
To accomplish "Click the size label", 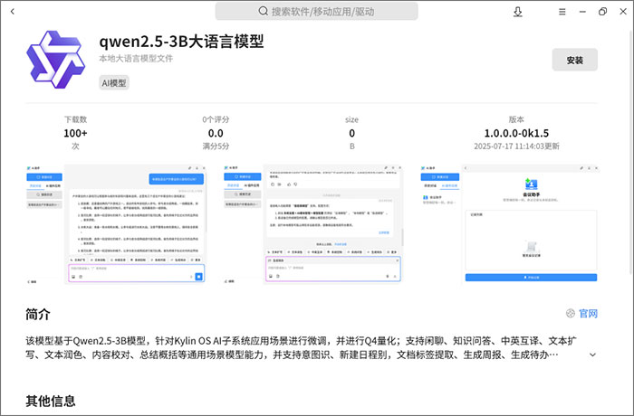I will click(351, 119).
